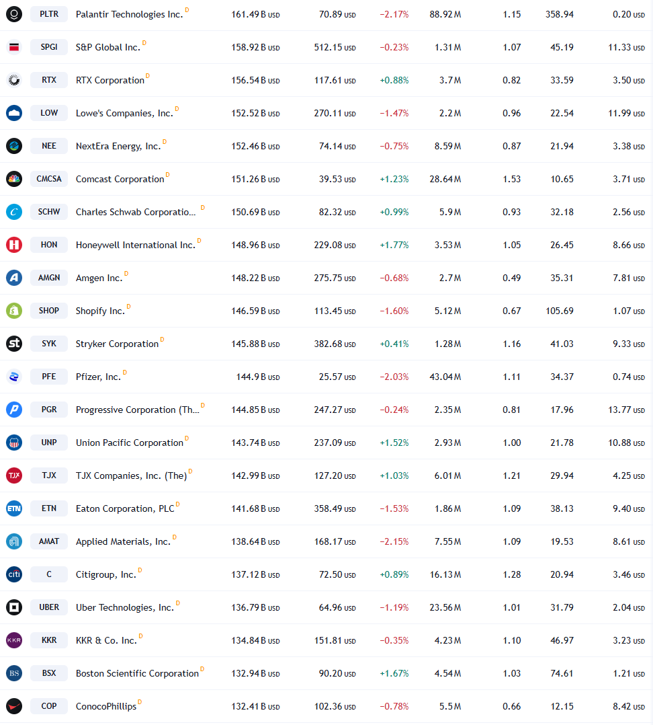This screenshot has height=725, width=653.
Task: Click the NEE ticker badge
Action: (49, 146)
